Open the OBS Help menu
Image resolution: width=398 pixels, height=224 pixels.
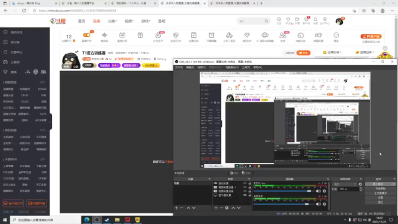click(257, 67)
